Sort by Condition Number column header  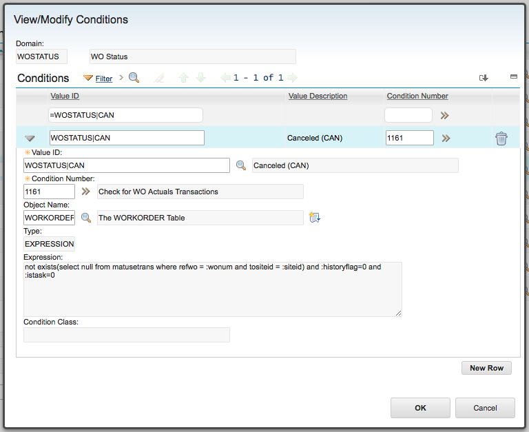417,96
